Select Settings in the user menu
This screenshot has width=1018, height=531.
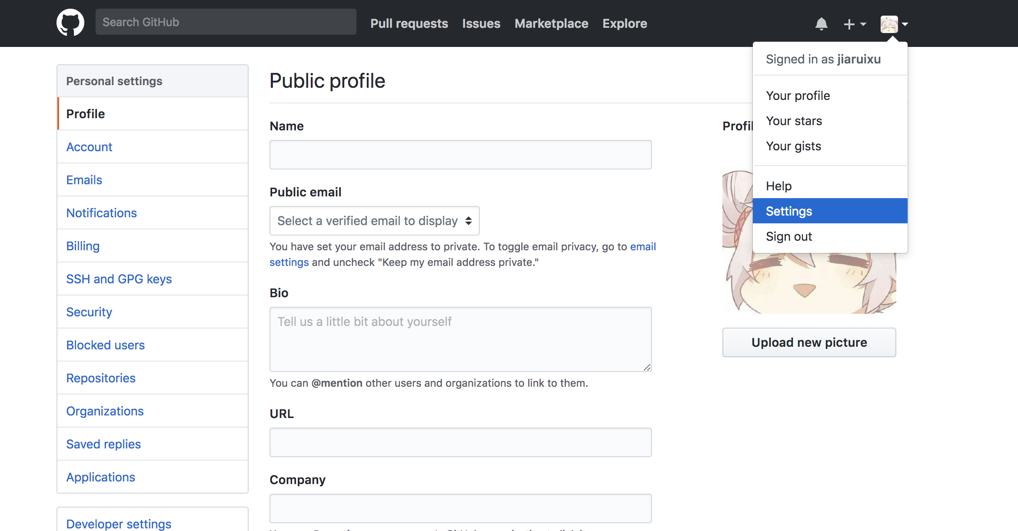click(830, 211)
